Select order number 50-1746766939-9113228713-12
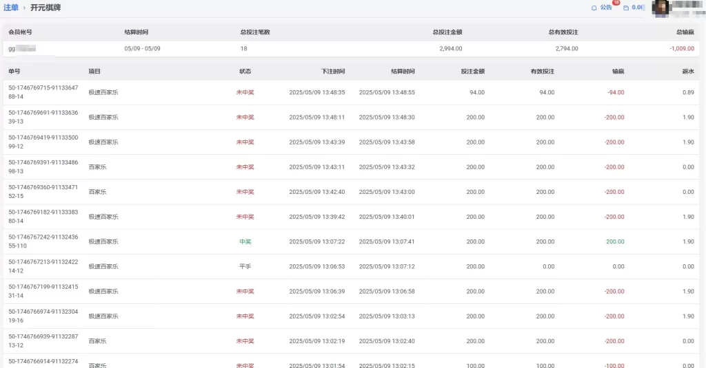The width and height of the screenshot is (706, 368). click(x=43, y=340)
